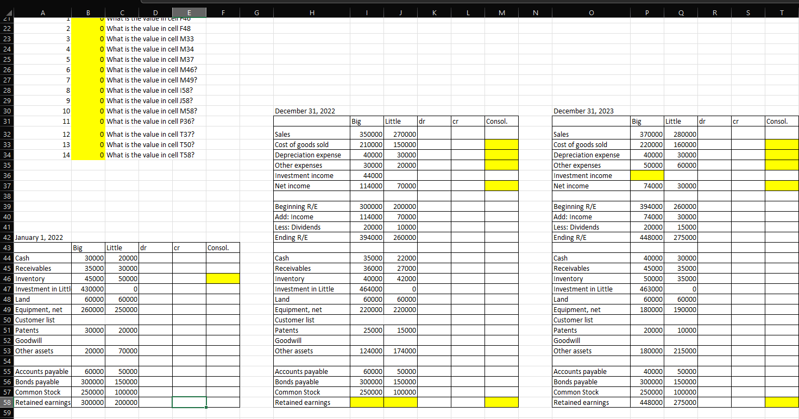
Task: Click row header 42
Action: (8, 237)
